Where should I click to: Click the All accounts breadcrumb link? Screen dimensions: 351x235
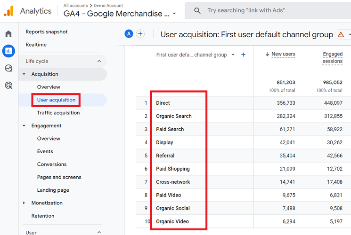tap(76, 6)
